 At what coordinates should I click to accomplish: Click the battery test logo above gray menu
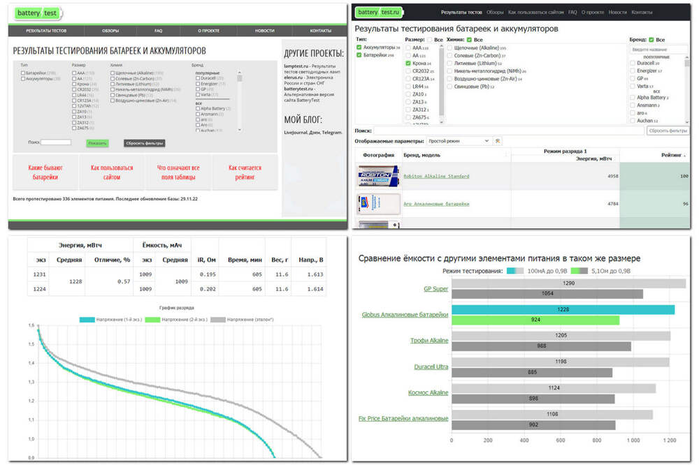(38, 13)
